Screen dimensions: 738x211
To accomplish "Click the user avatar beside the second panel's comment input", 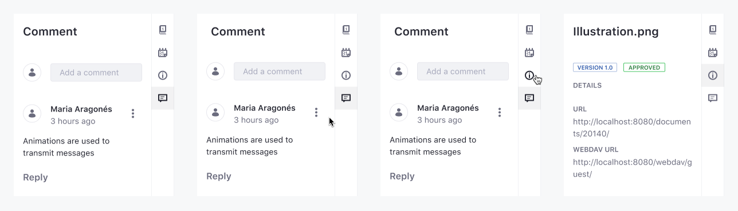I will (x=215, y=71).
